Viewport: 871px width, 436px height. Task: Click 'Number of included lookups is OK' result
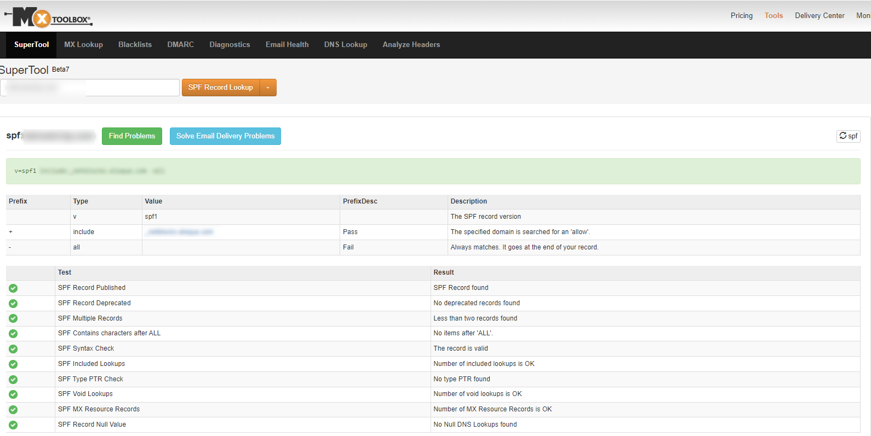tap(484, 364)
